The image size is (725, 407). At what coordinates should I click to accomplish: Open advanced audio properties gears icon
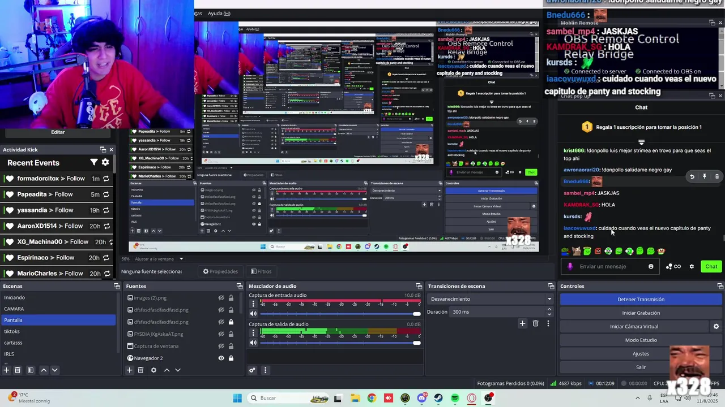click(x=253, y=370)
